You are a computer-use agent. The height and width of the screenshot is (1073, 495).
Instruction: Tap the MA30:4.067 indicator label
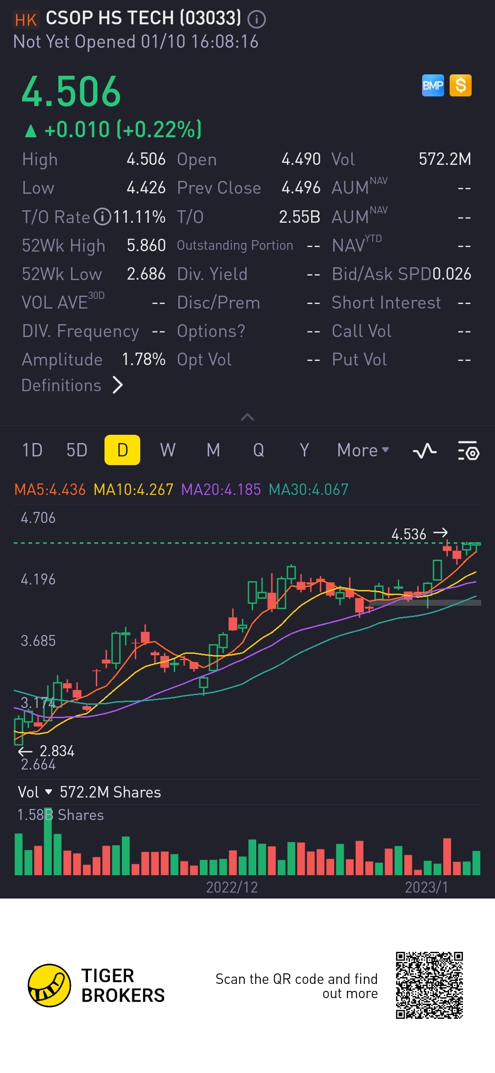point(308,489)
